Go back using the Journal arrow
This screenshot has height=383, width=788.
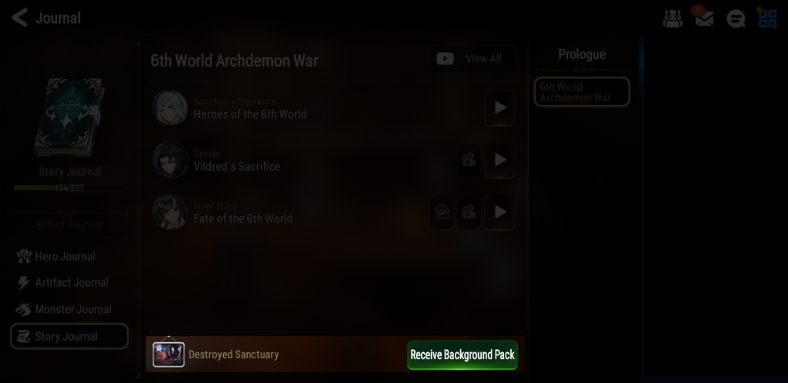19,18
